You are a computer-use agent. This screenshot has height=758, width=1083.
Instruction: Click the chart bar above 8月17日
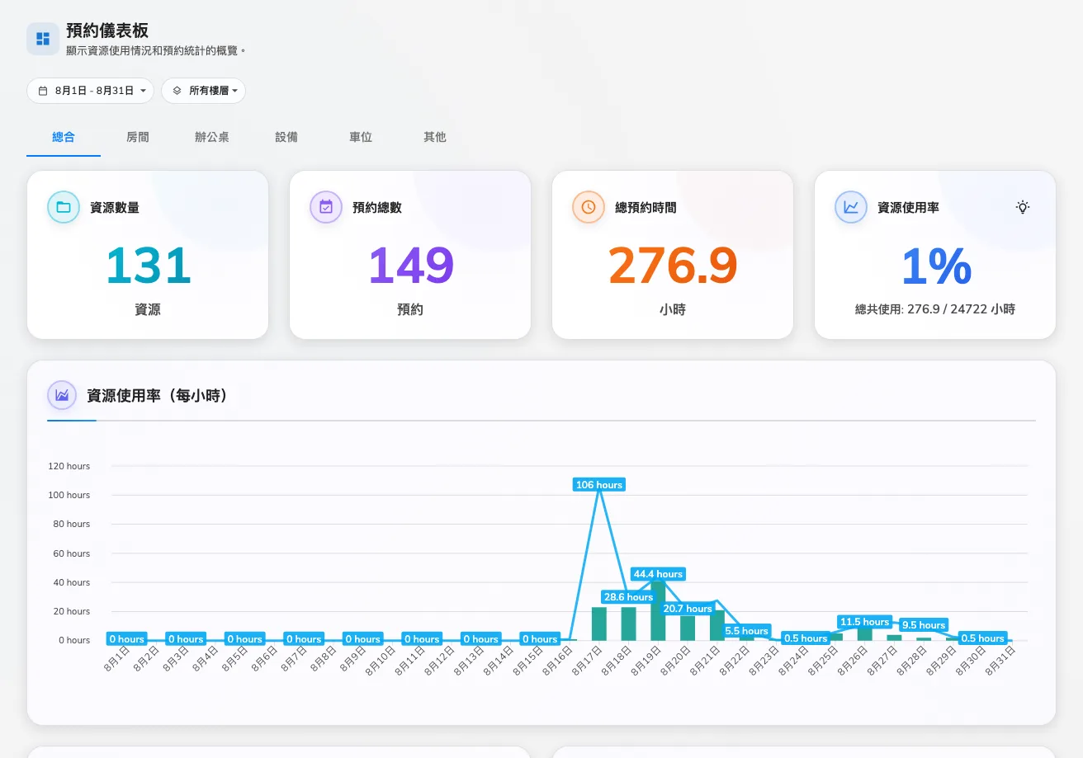[x=599, y=624]
